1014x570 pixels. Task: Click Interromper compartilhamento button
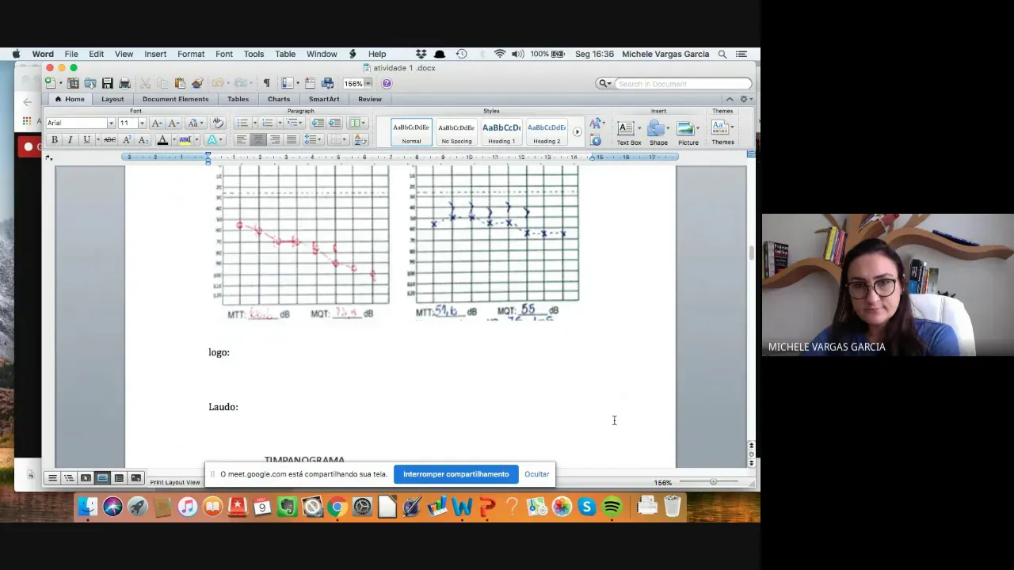pos(456,474)
